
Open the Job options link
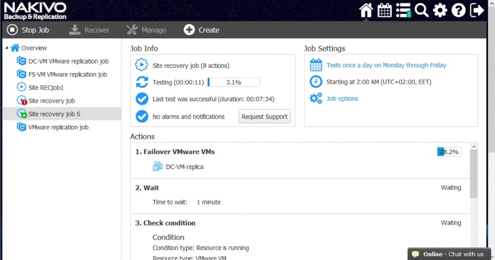[342, 99]
